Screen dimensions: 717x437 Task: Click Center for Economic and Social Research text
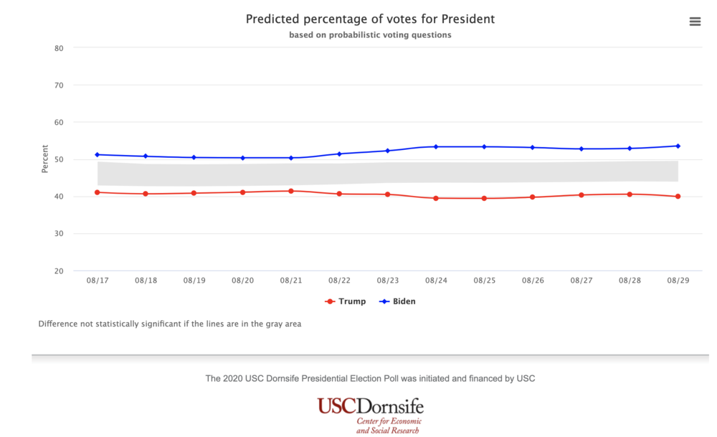389,426
